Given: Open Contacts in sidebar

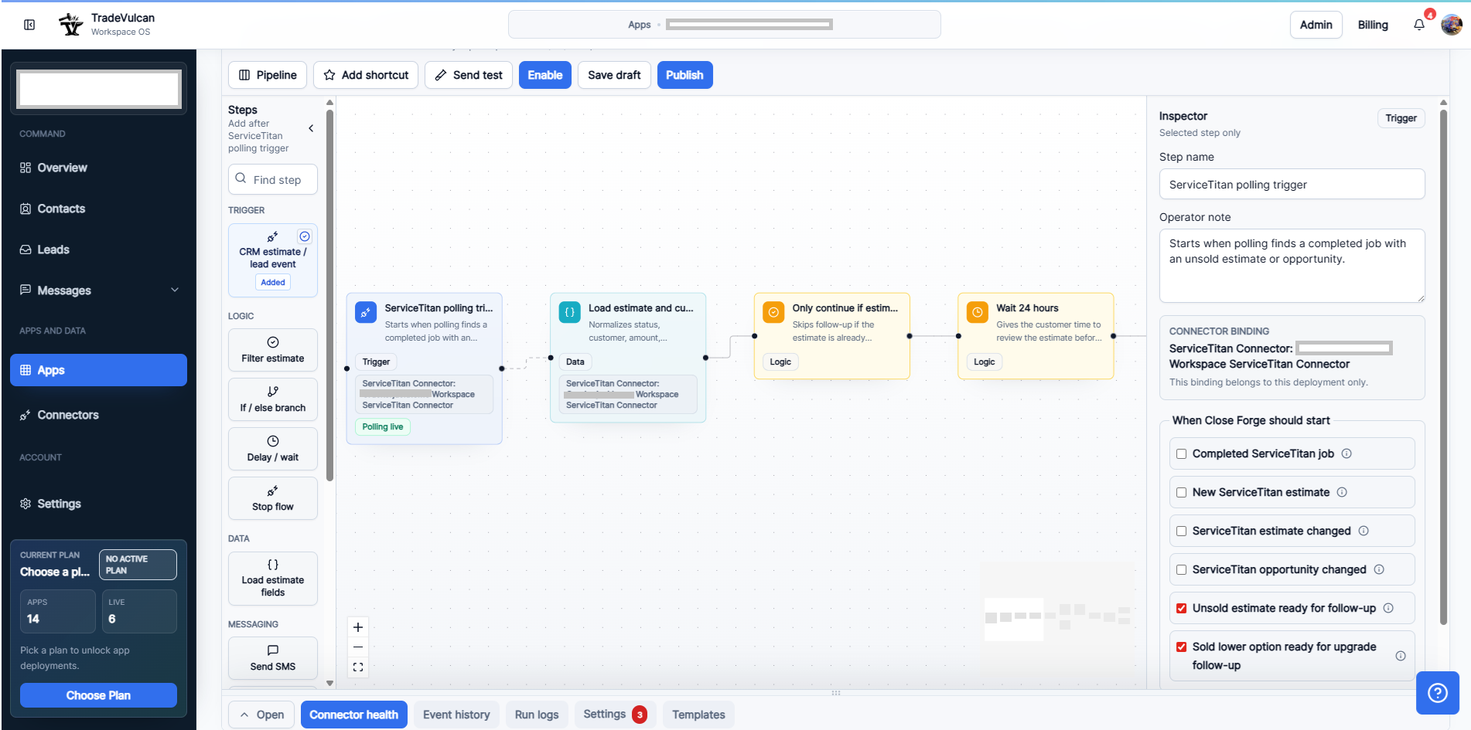Looking at the screenshot, I should click(98, 209).
